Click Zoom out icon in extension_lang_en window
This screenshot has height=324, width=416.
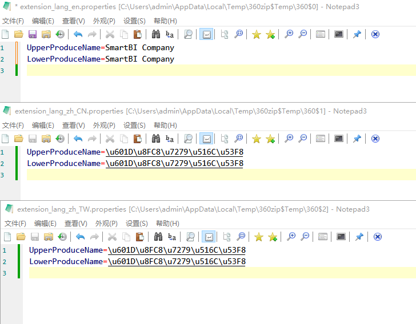[x=302, y=34]
